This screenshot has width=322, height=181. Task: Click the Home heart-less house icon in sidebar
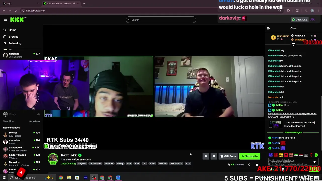tap(5, 30)
